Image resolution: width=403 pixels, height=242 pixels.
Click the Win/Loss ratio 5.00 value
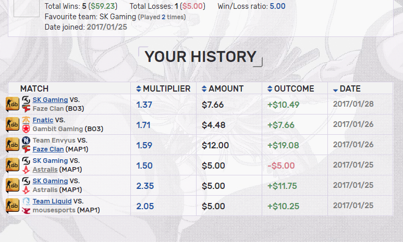(x=277, y=6)
